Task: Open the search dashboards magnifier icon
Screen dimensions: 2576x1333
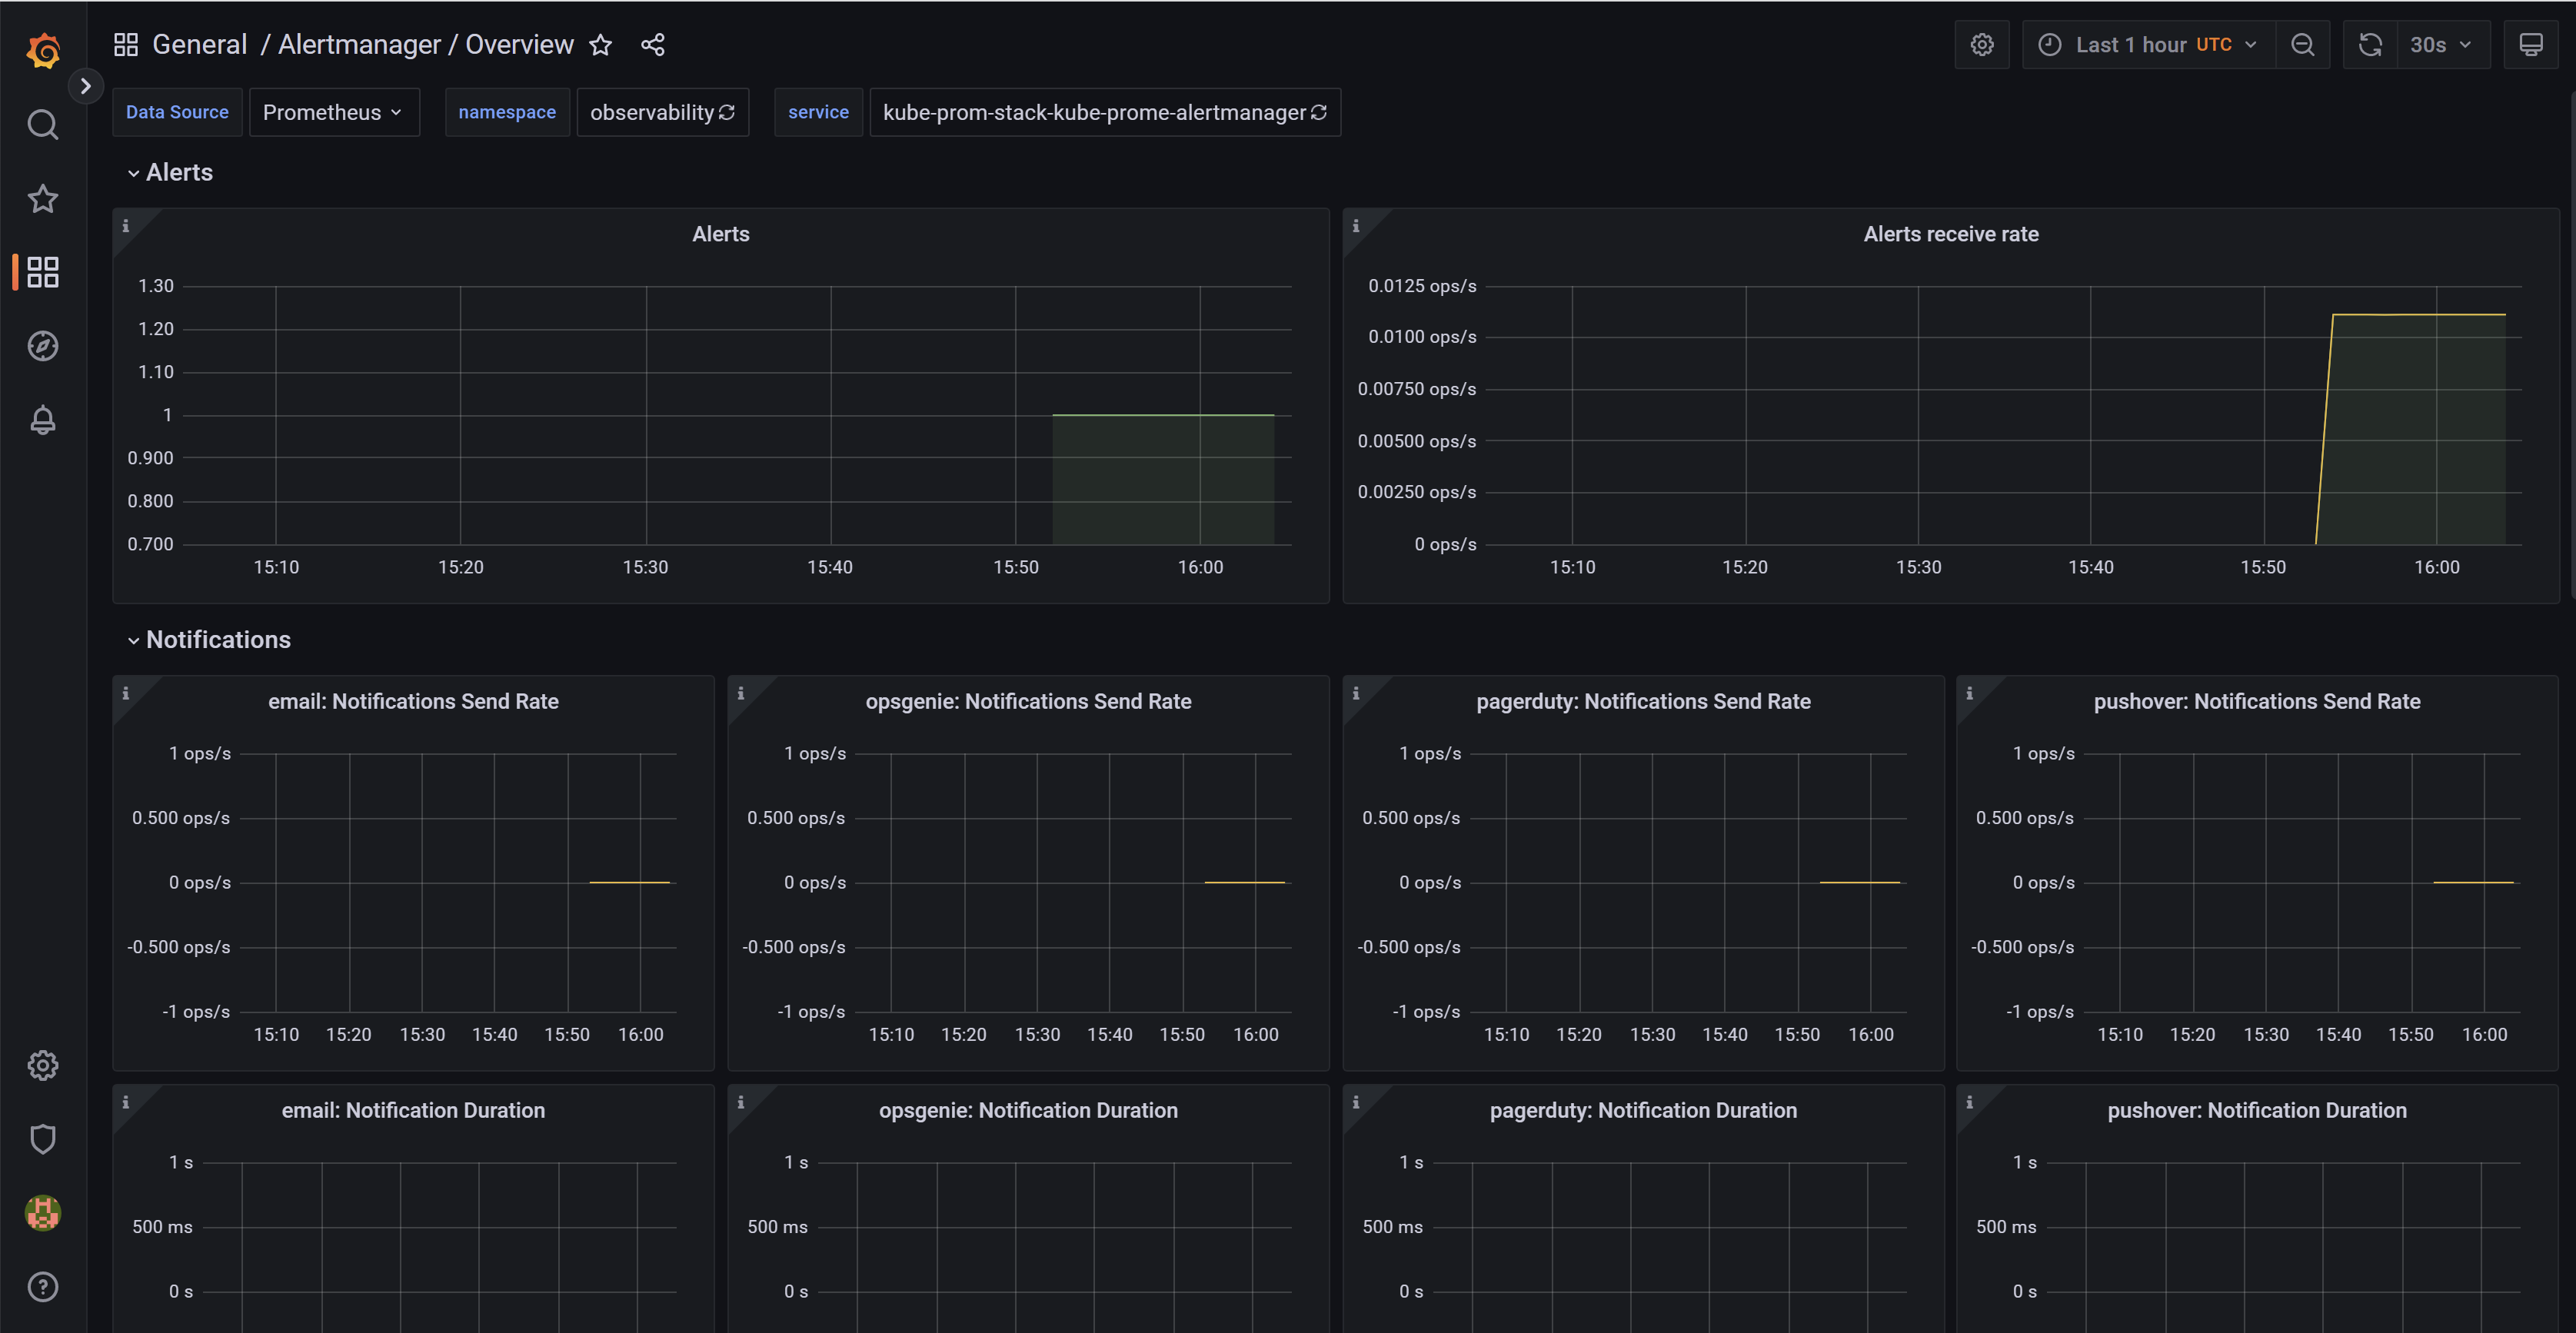Action: click(x=42, y=125)
